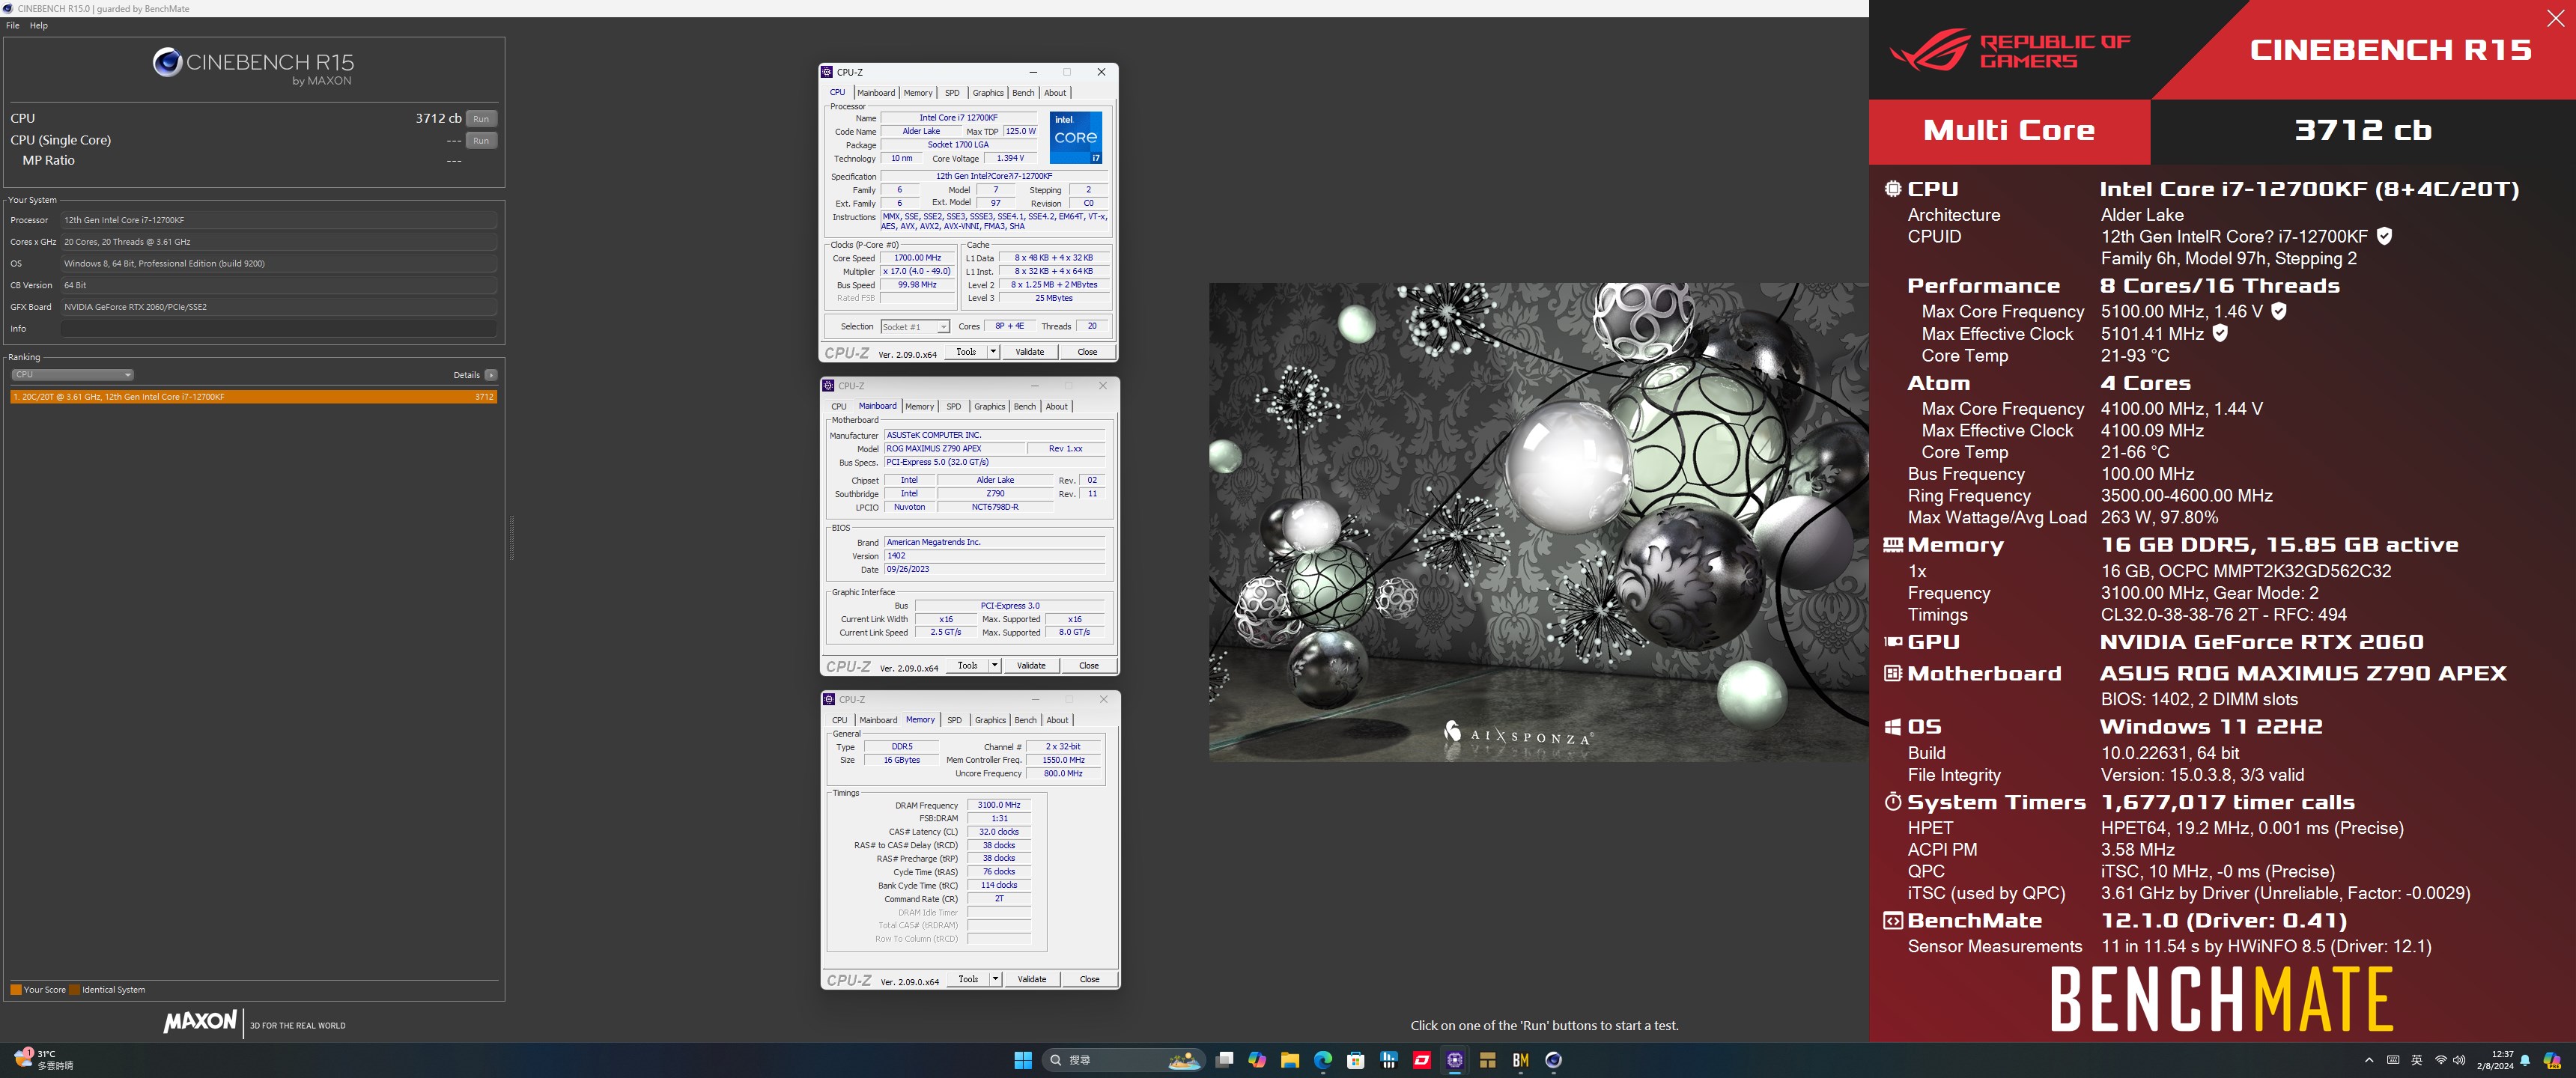Open the touch keyboard tray icon
The width and height of the screenshot is (2576, 1078).
(x=2393, y=1060)
